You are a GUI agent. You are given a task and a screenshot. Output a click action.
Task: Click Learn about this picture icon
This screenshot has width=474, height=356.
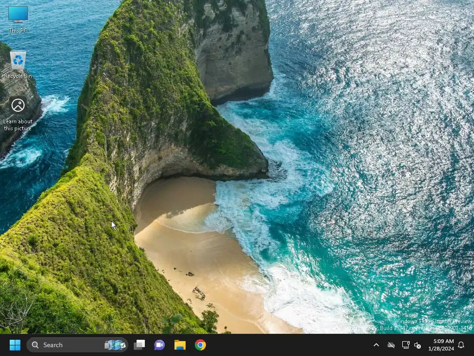coord(18,115)
